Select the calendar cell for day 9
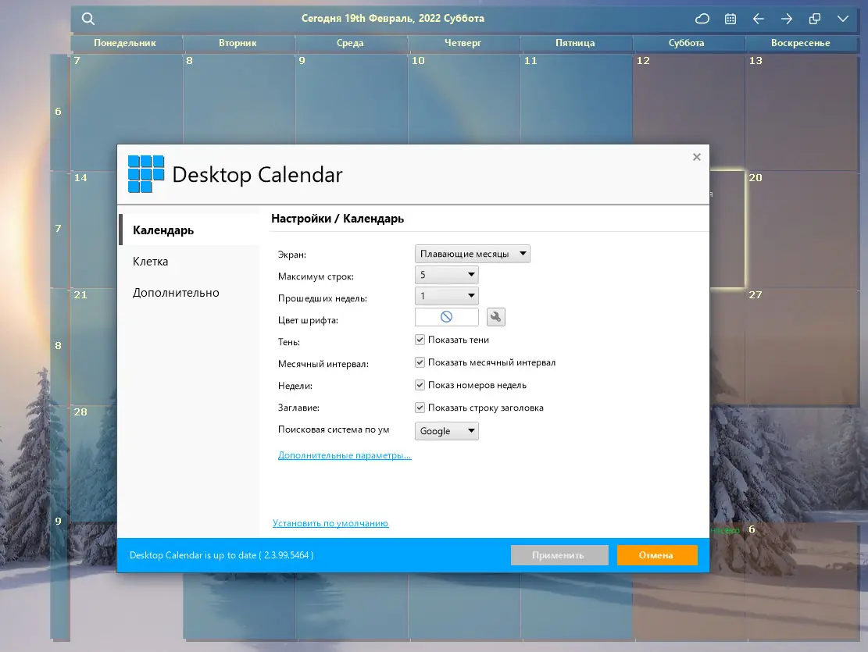This screenshot has width=868, height=652. (351, 100)
